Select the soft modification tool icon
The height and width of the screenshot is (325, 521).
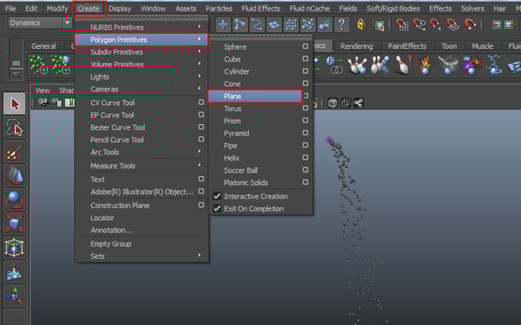(x=14, y=272)
